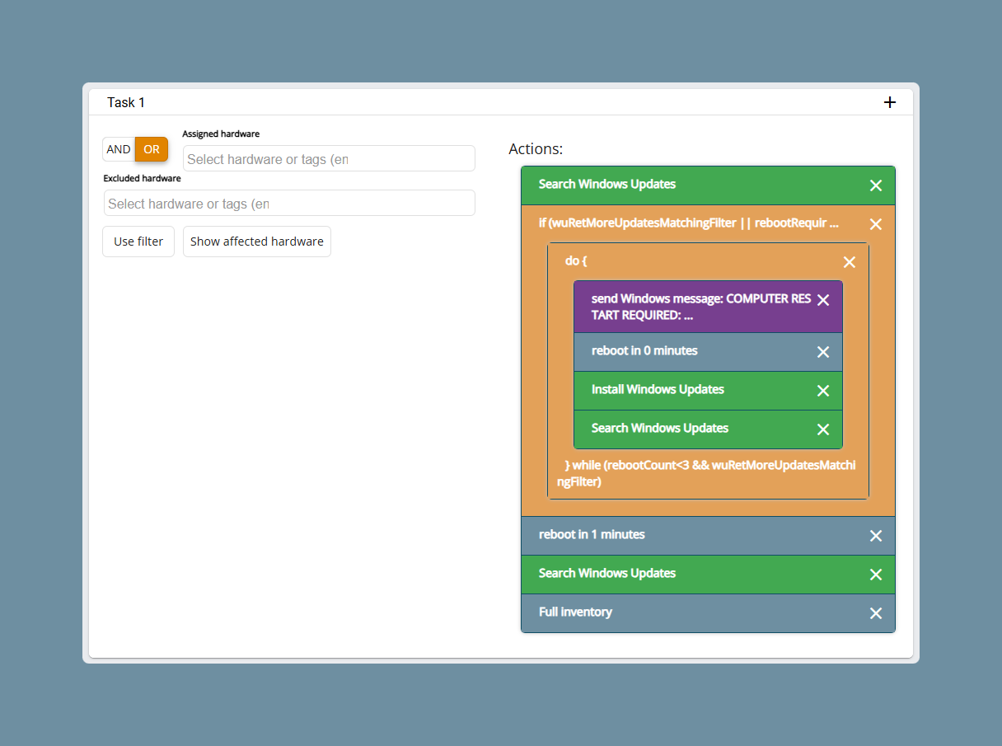This screenshot has width=1002, height=746.
Task: Click the if (wuRetMoreUpdatesMatchingFilter condition text
Action: point(689,223)
